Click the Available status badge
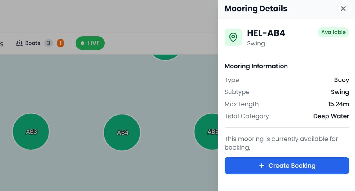This screenshot has width=355, height=191. pos(333,32)
